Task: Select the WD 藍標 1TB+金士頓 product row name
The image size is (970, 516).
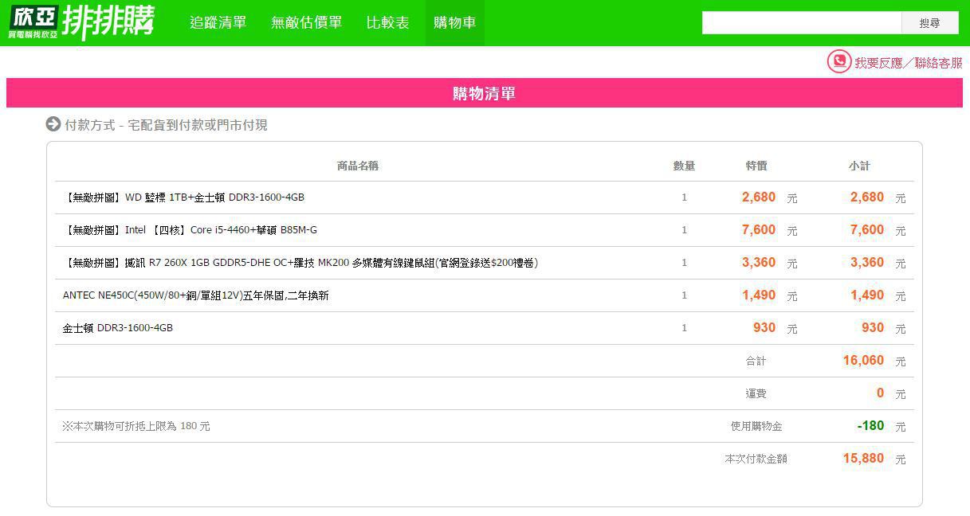Action: [183, 197]
